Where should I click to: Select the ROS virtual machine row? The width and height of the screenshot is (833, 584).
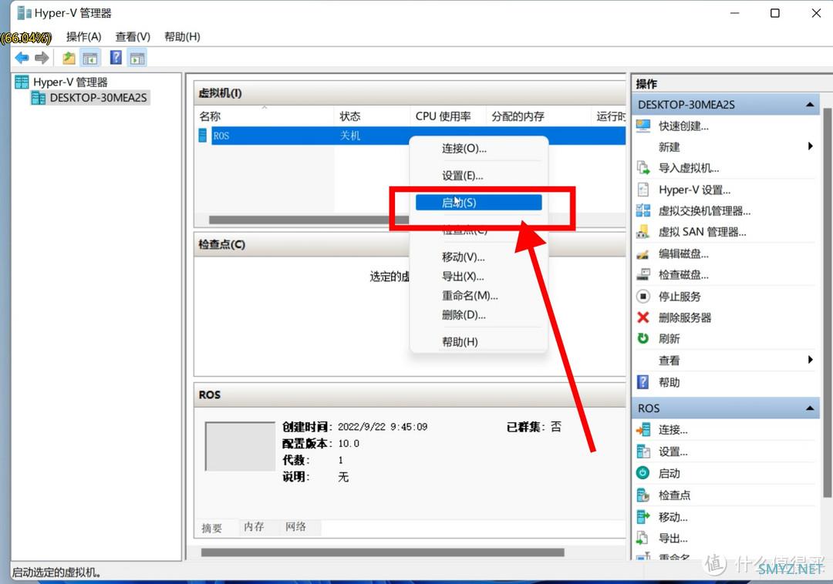point(410,136)
